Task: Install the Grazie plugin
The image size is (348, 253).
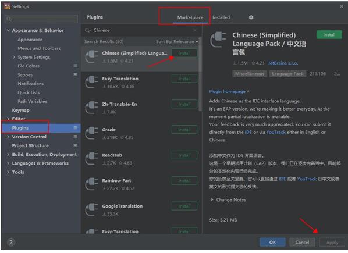Action: tap(184, 130)
